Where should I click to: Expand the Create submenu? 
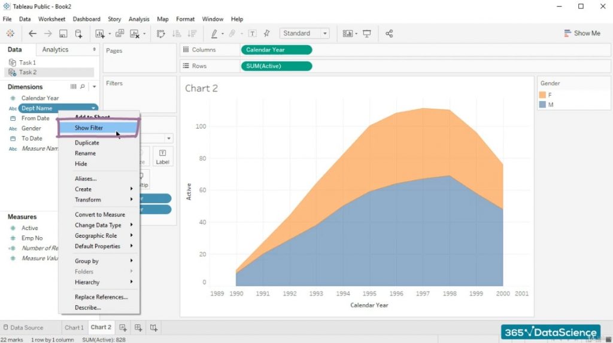[x=104, y=189]
